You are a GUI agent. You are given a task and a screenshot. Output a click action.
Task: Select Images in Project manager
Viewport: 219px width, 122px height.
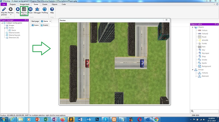[x=11, y=25]
